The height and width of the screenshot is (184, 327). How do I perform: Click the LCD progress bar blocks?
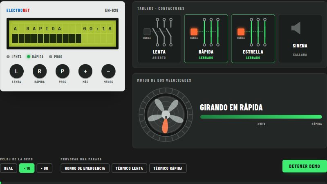[47, 38]
